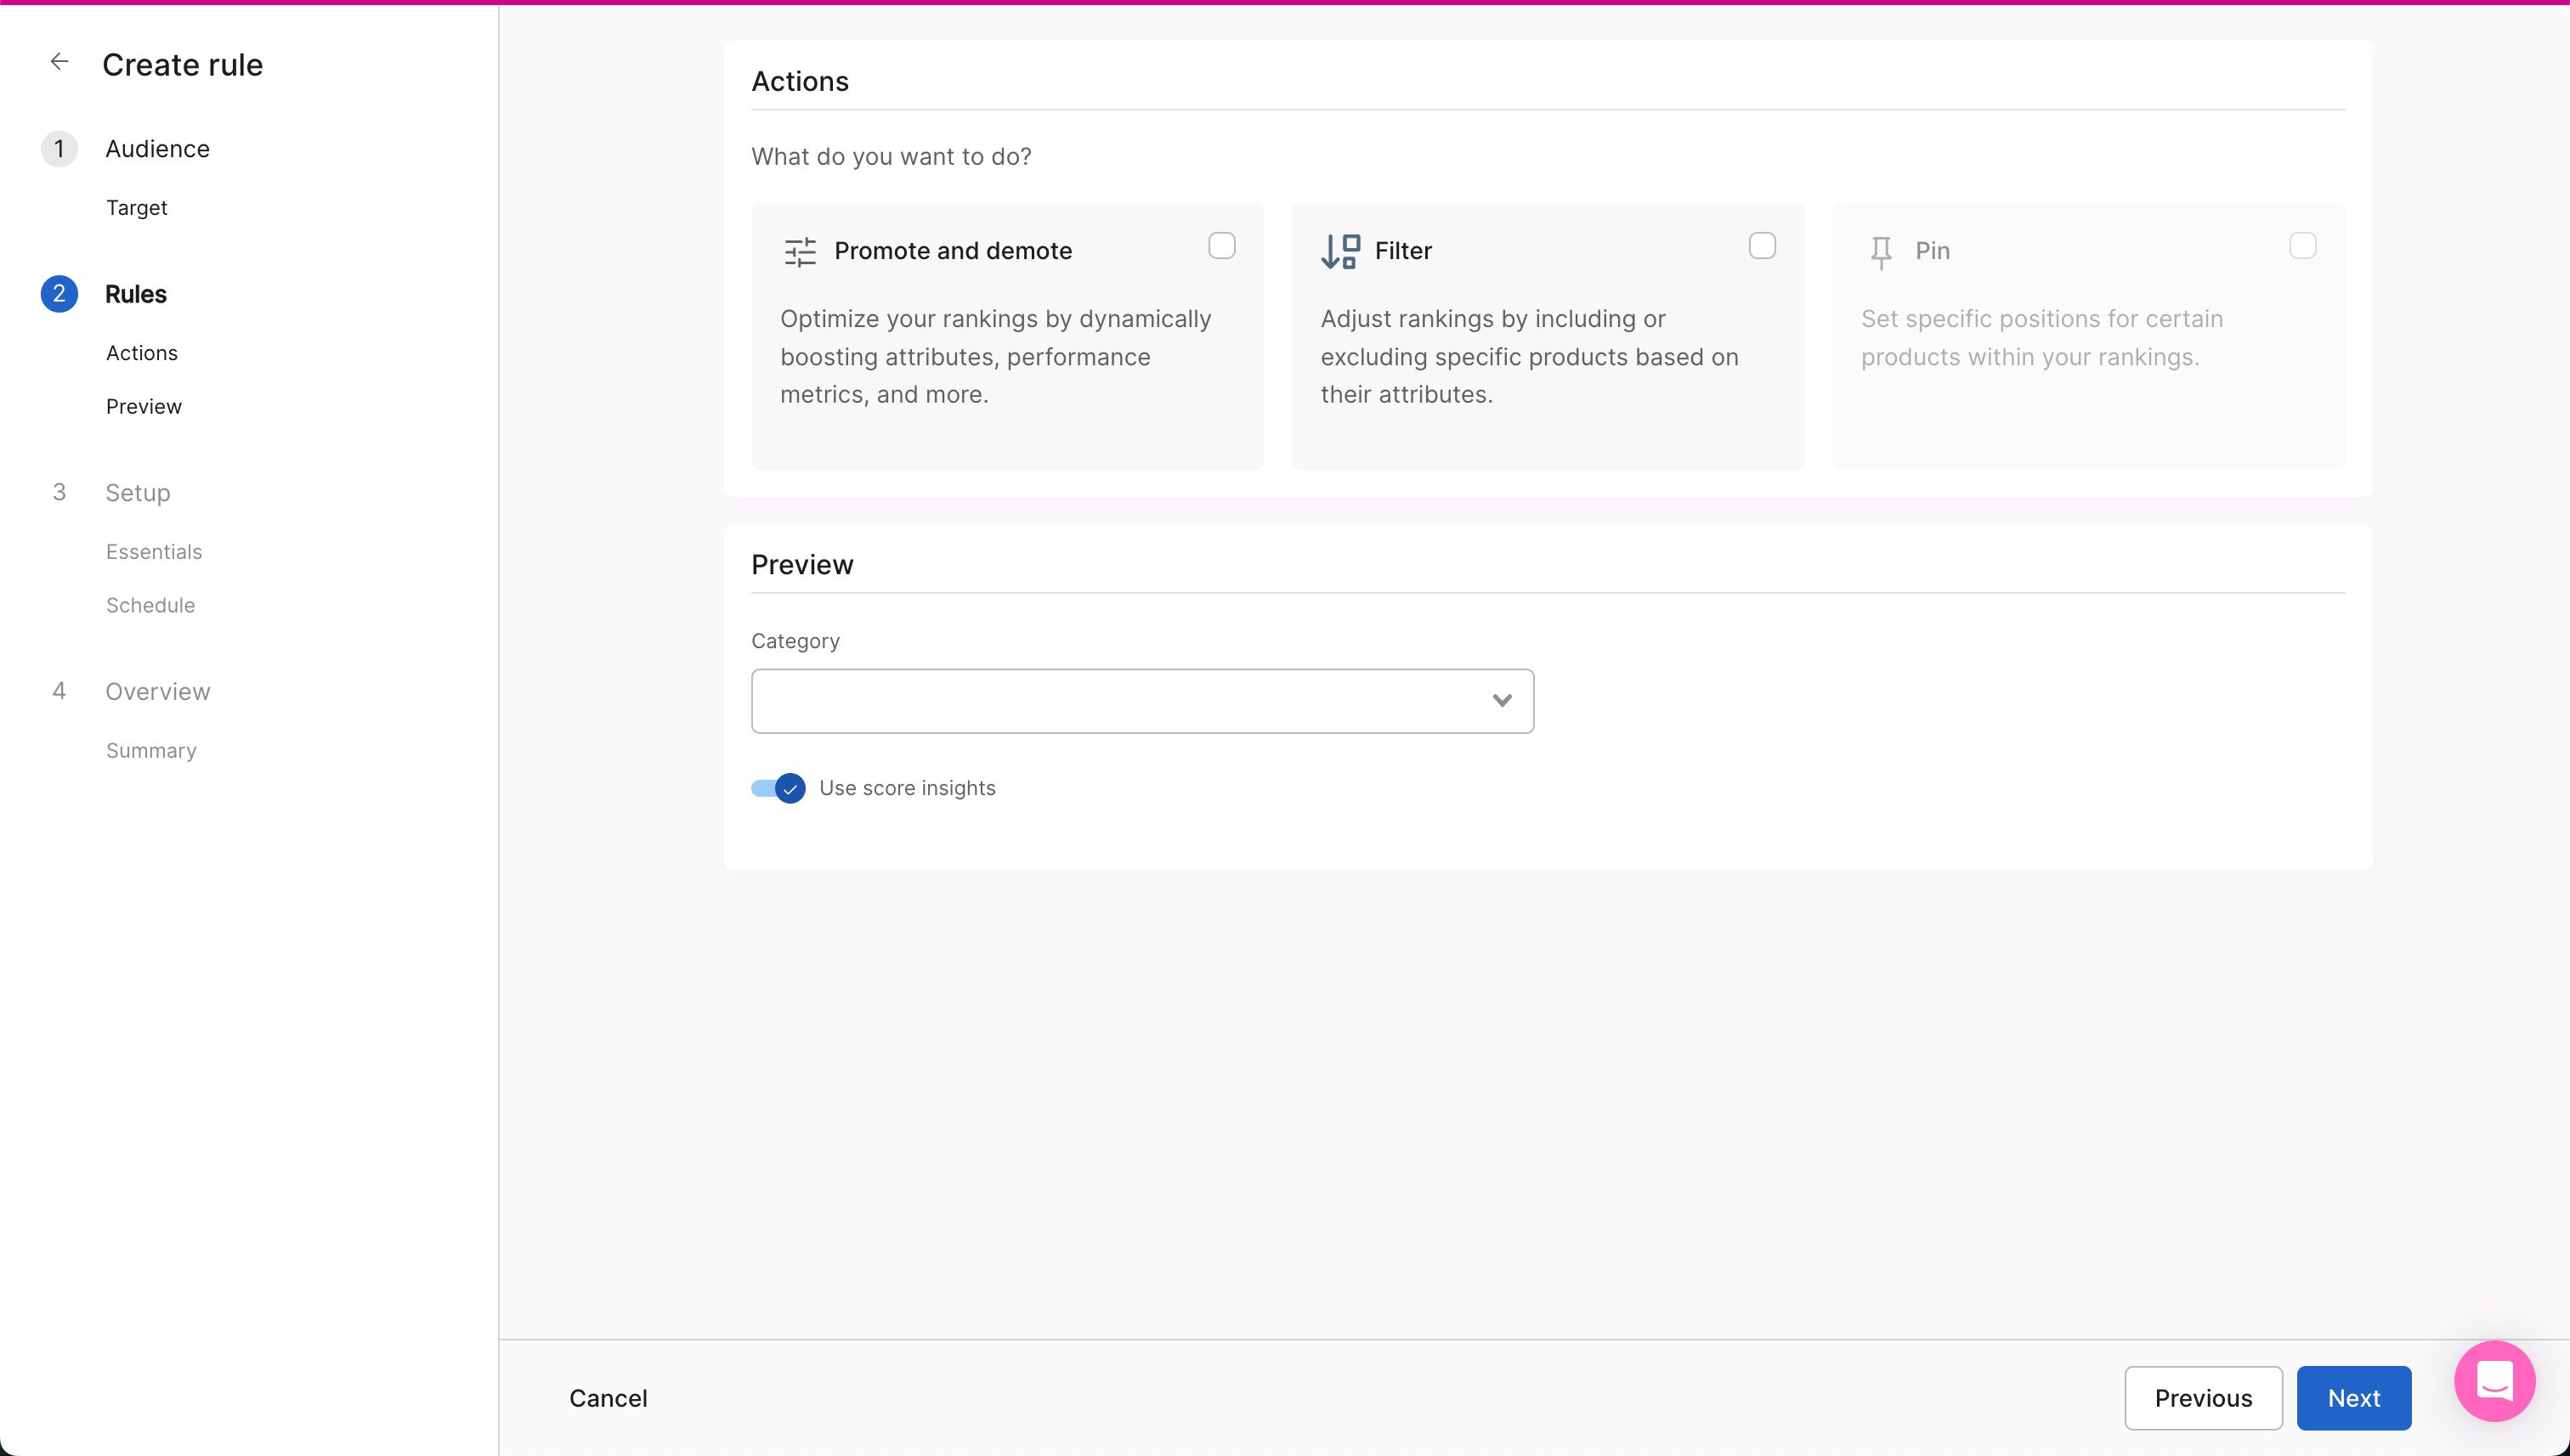This screenshot has width=2570, height=1456.
Task: Click the step 1 Audience circle
Action: pos(59,148)
